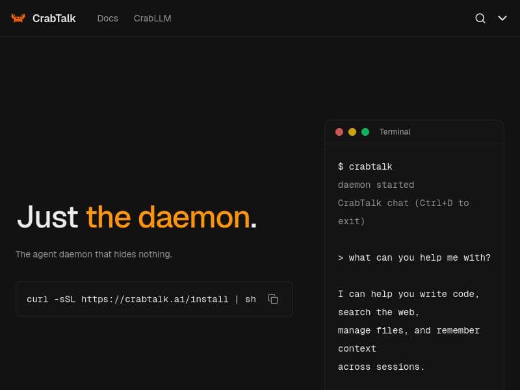Click the 'across sessions.' terminal line
This screenshot has height=390, width=520.
(381, 367)
